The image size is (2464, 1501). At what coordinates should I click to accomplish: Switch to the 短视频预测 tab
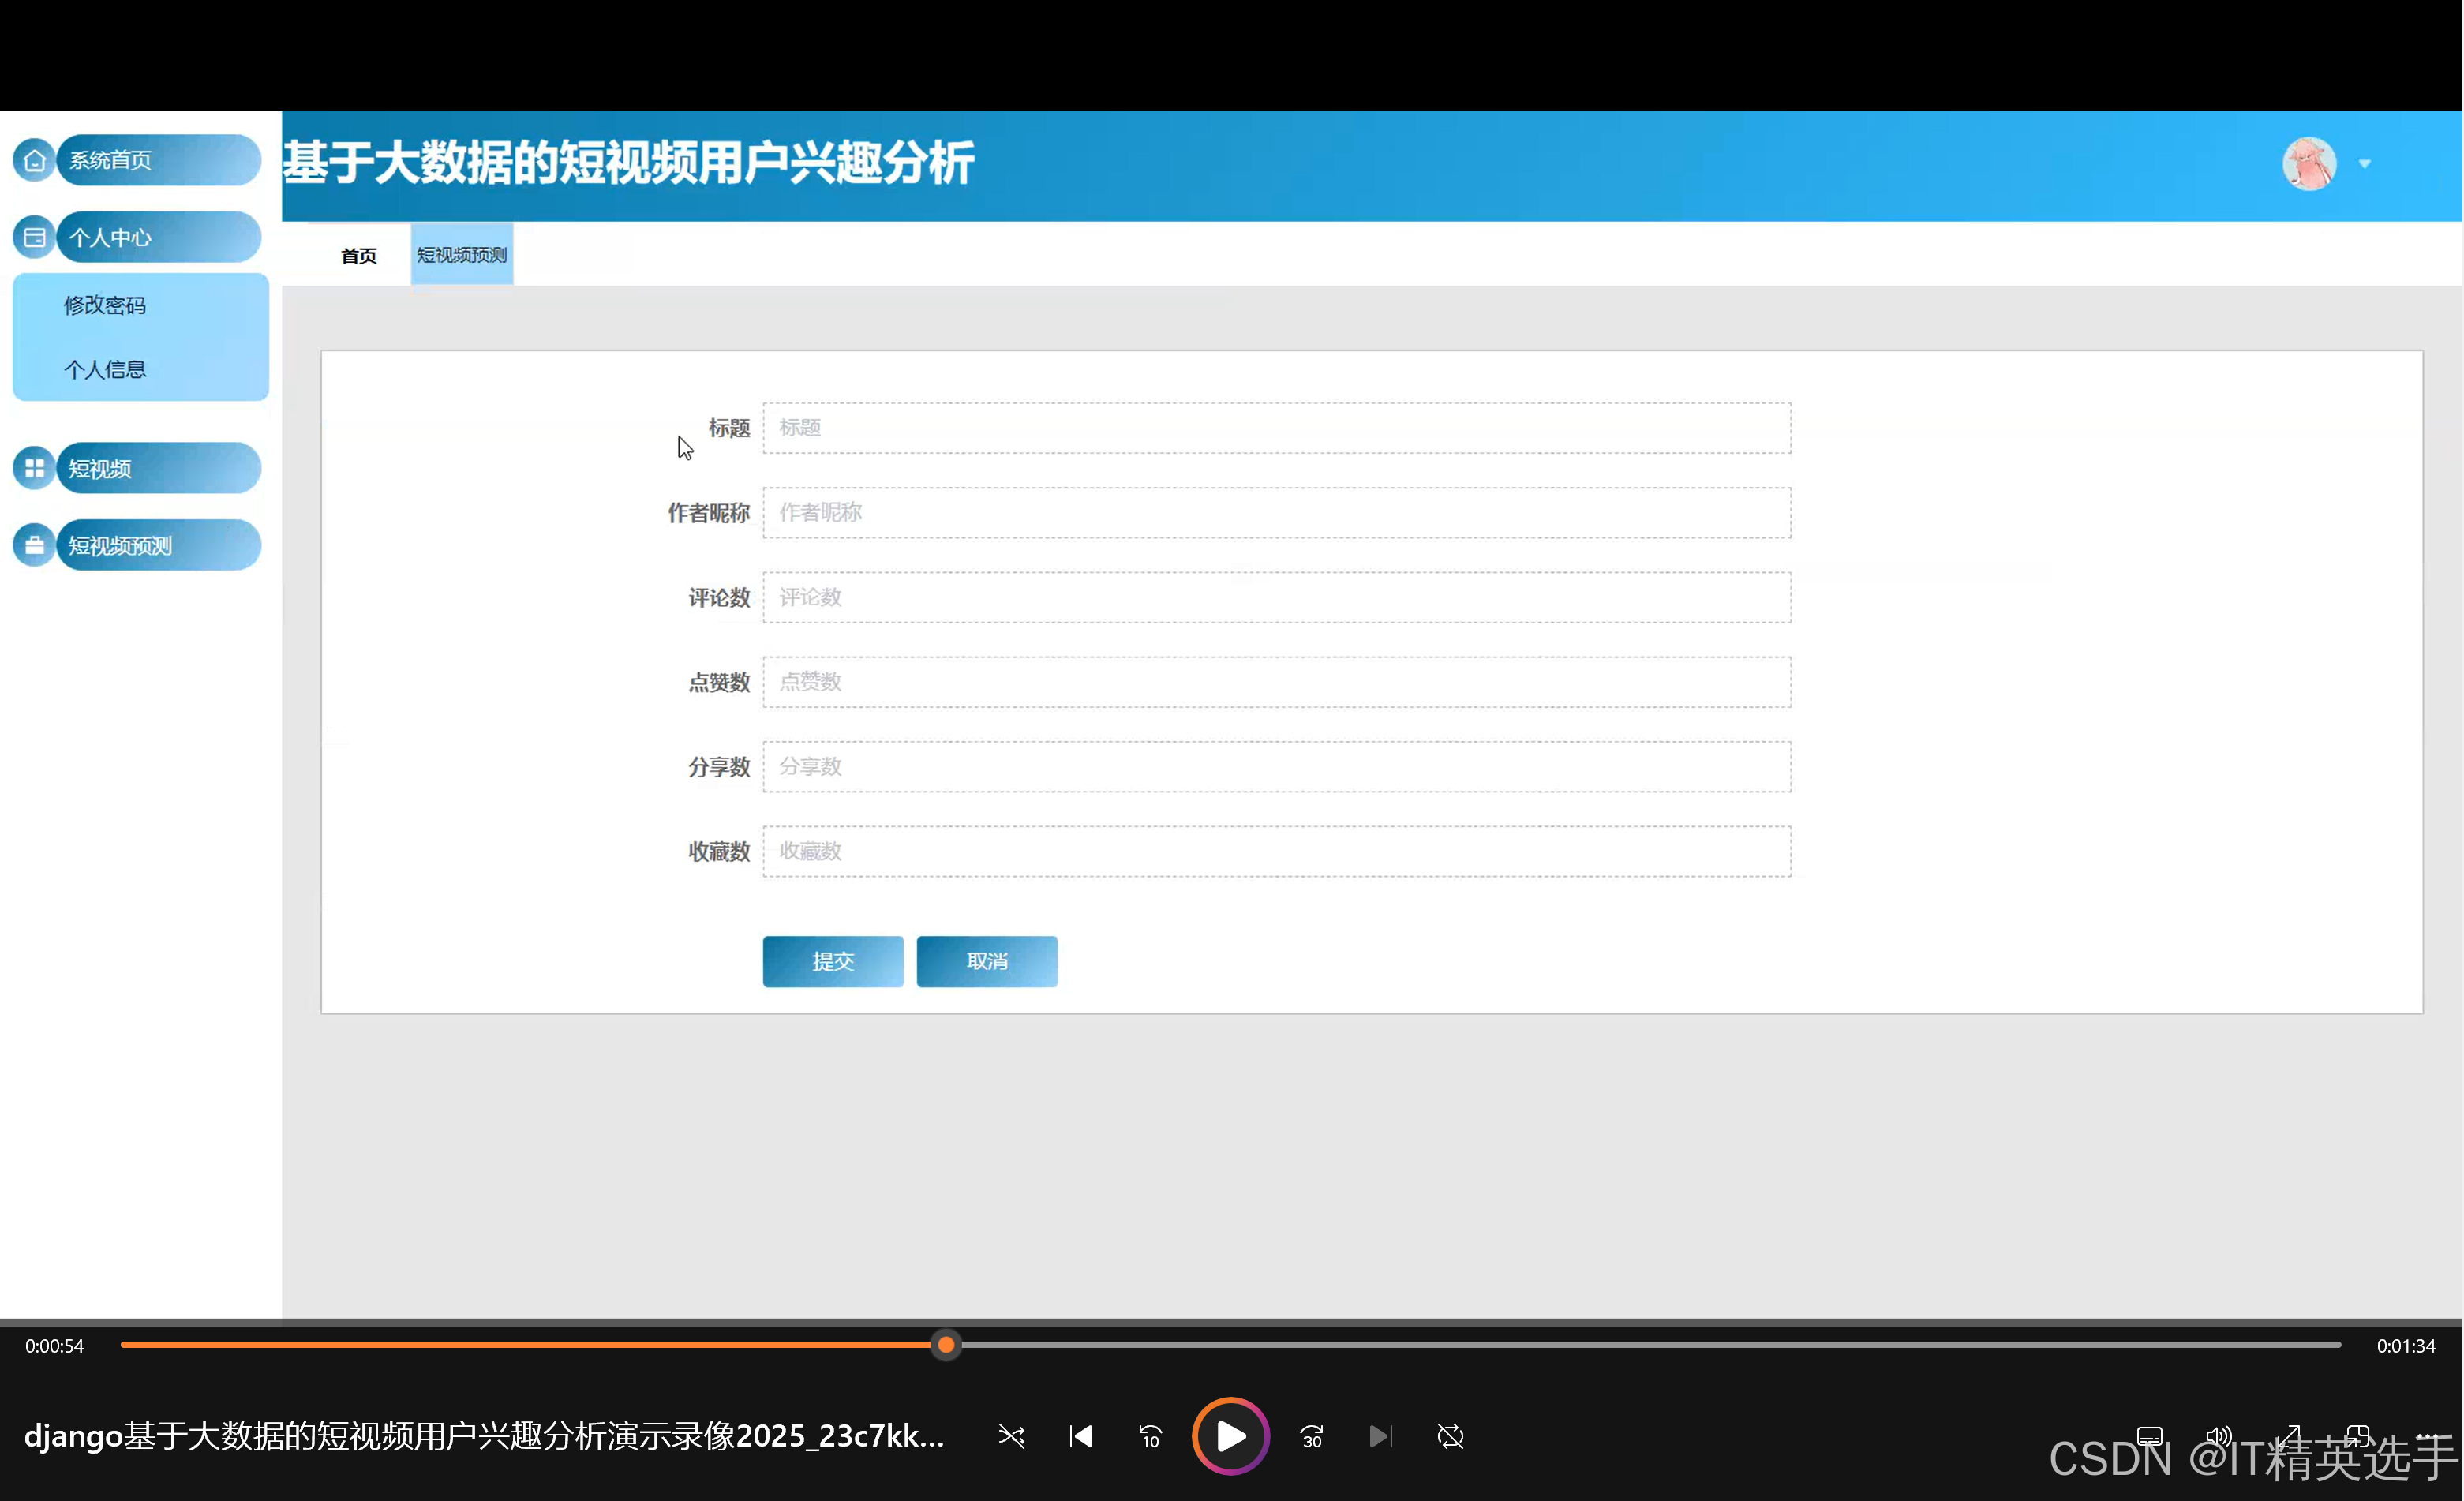coord(462,254)
